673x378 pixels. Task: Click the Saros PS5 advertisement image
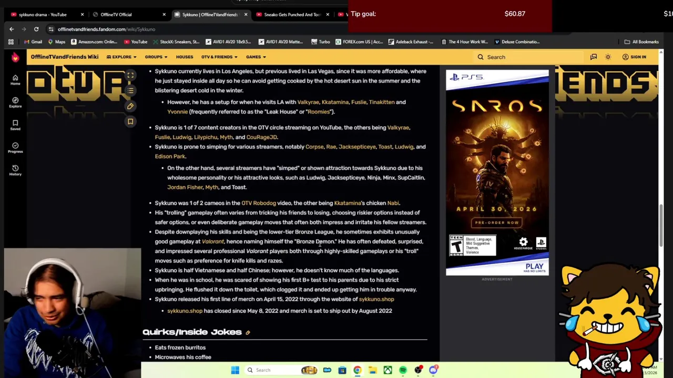(497, 172)
